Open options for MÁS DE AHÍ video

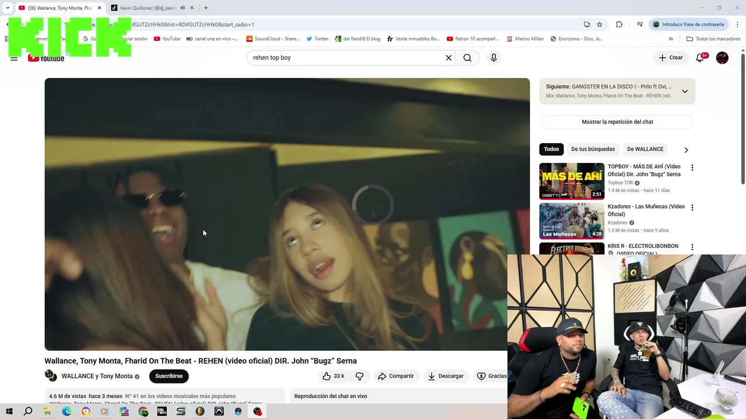click(692, 168)
